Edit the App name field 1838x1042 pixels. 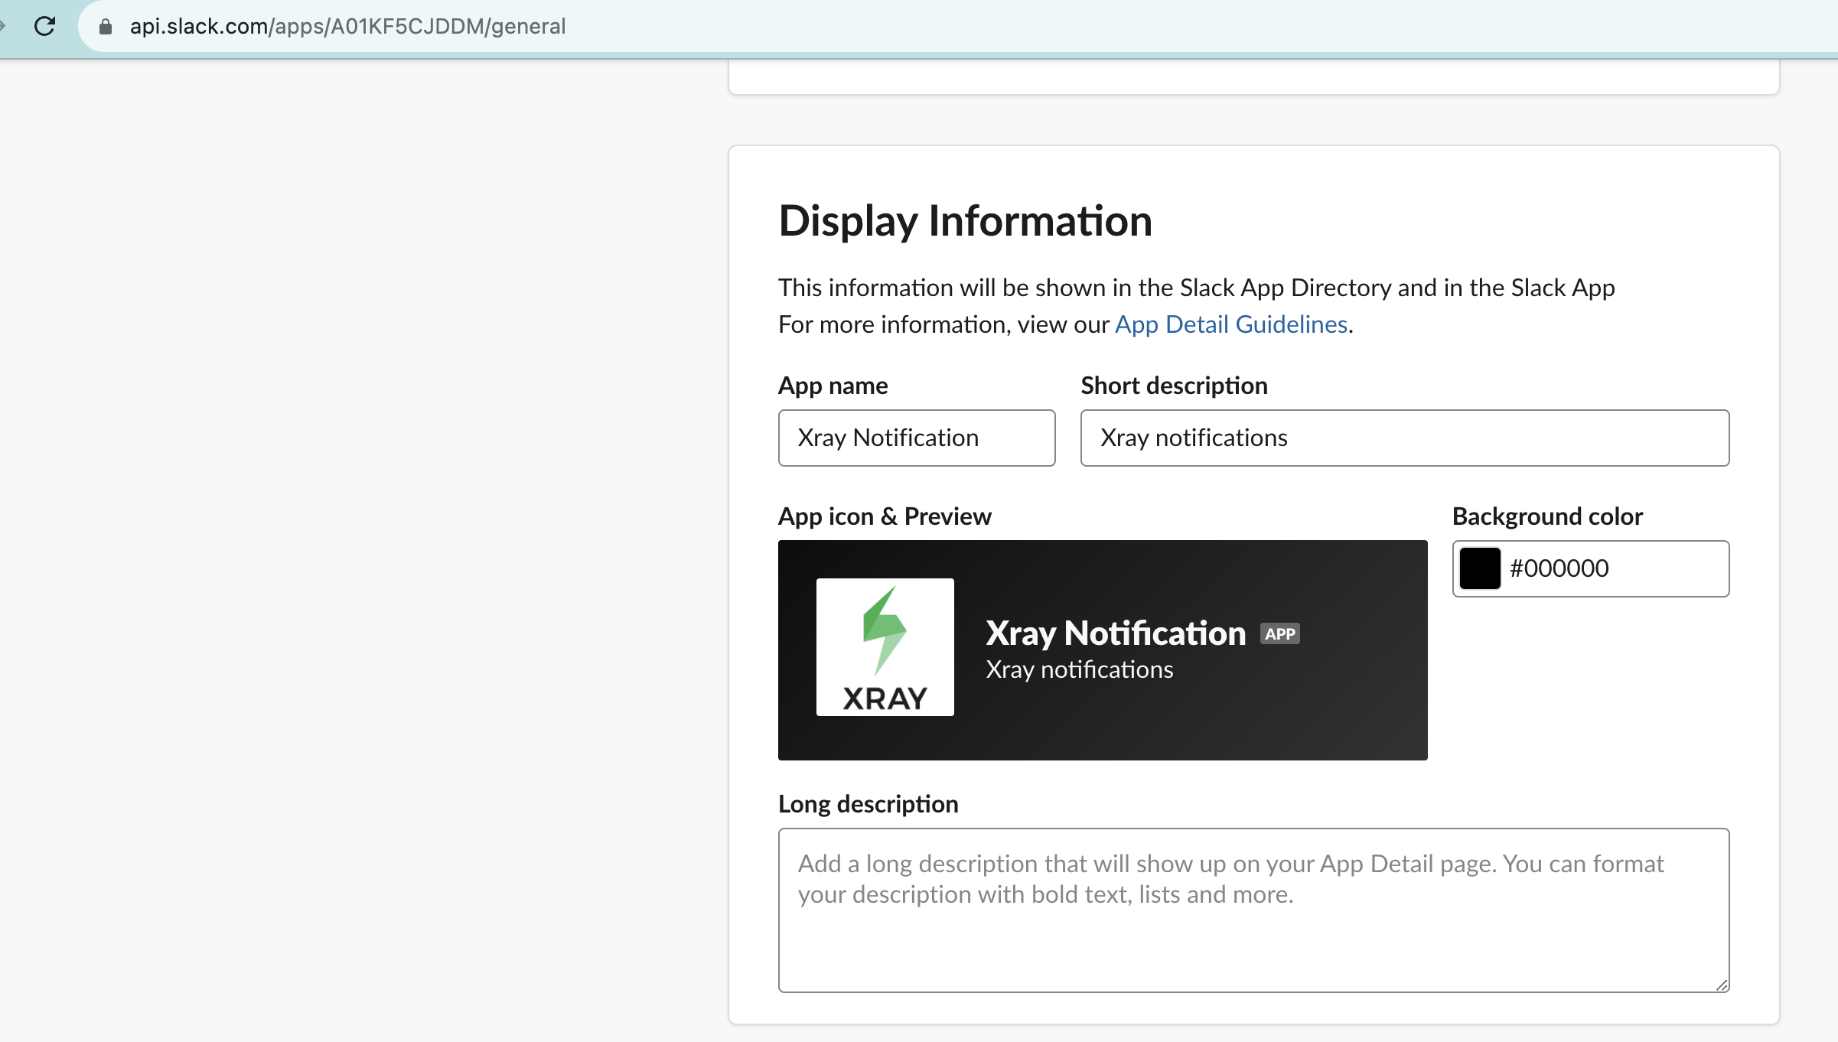(x=917, y=438)
